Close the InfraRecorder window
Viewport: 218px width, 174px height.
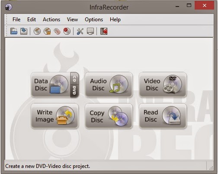click(x=204, y=6)
